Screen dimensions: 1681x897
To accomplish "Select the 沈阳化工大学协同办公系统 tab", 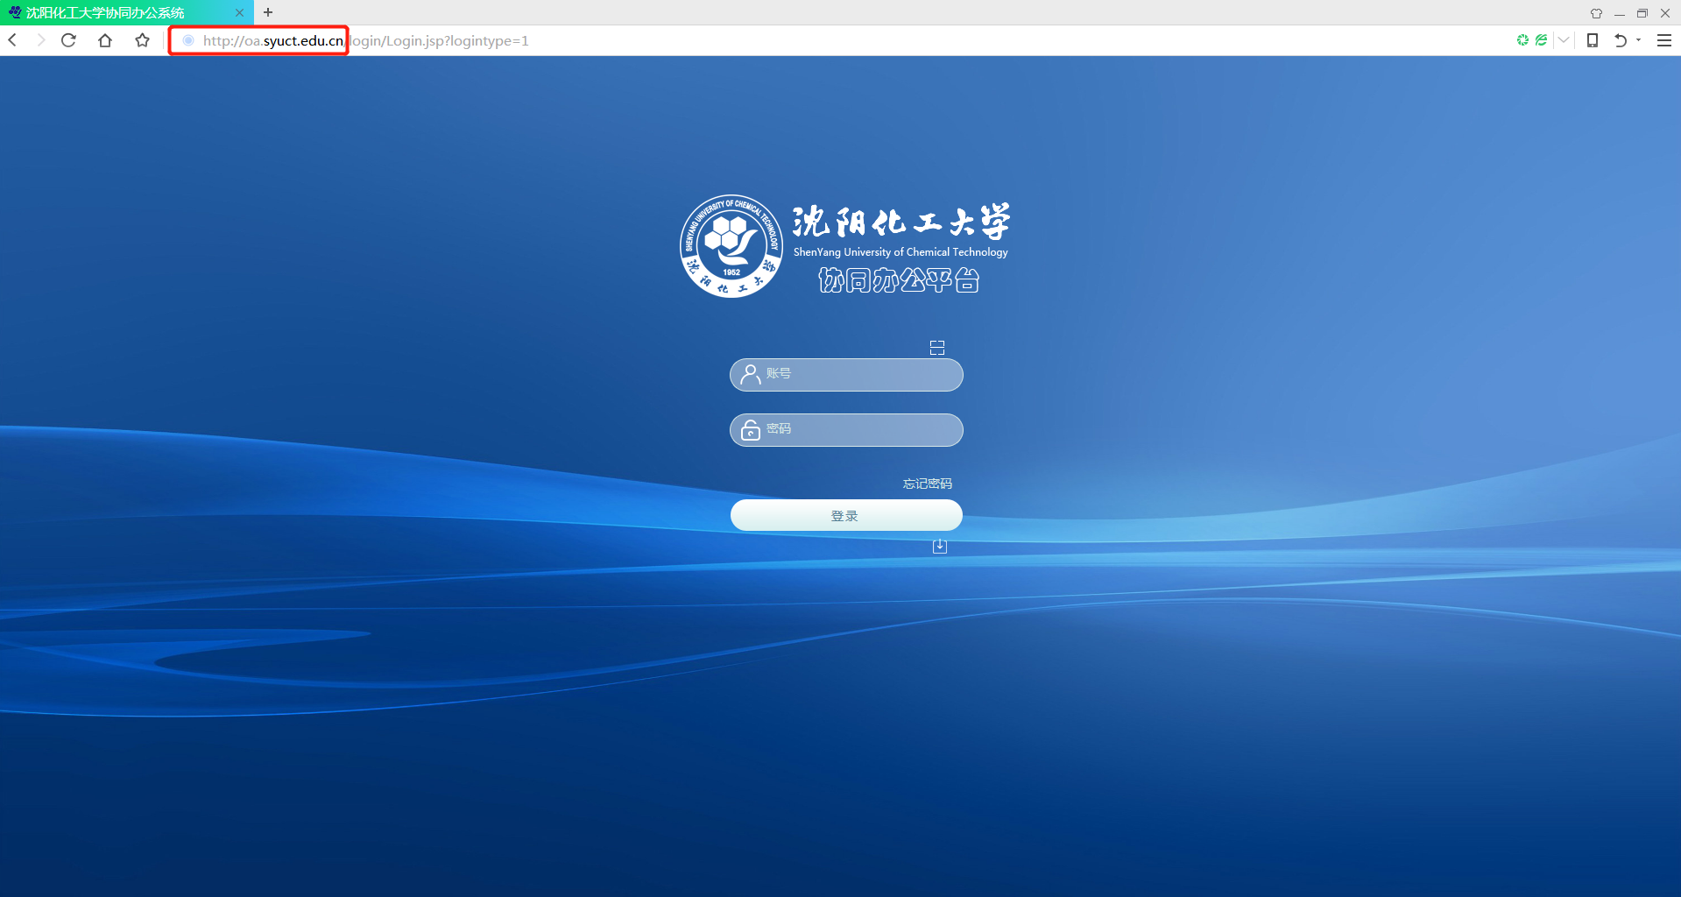I will [x=126, y=12].
